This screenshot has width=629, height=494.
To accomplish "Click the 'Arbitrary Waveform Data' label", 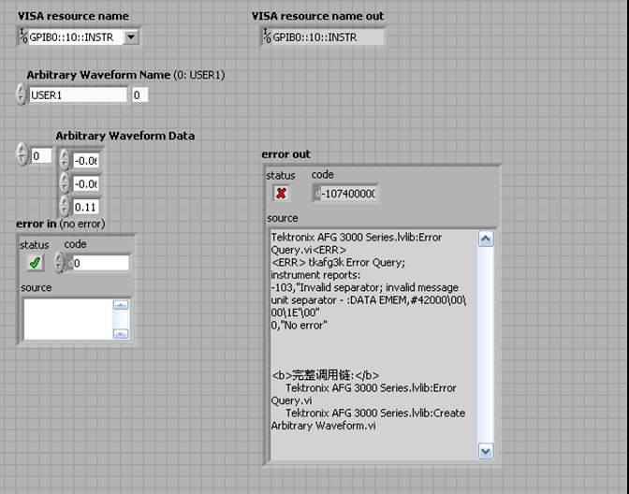I will (125, 136).
